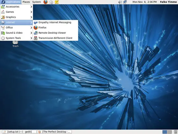
Task: Expand the Office submenu
Action: pos(17,28)
